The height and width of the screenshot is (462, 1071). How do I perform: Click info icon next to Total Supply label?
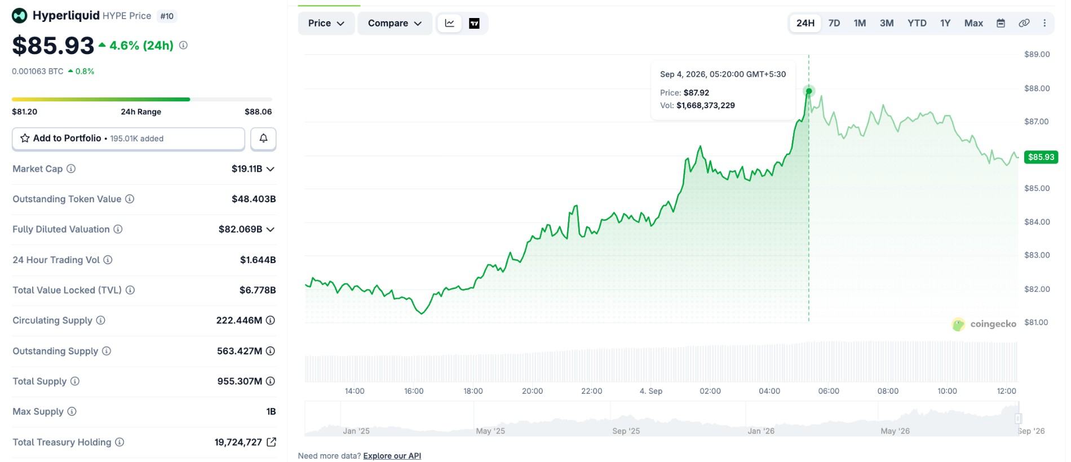coord(75,381)
